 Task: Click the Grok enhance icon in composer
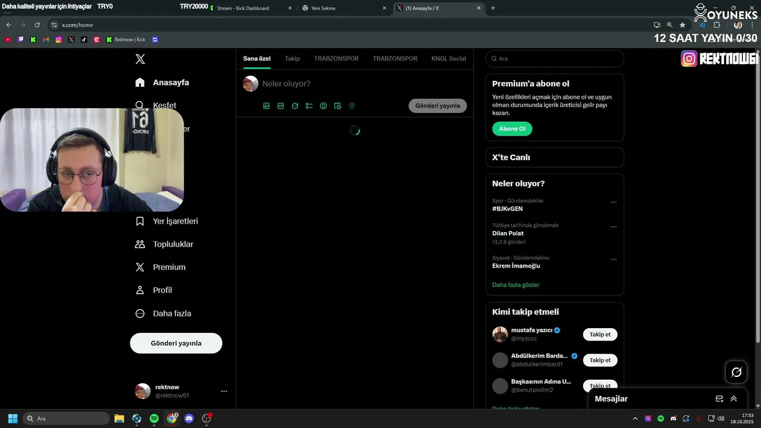pyautogui.click(x=295, y=106)
